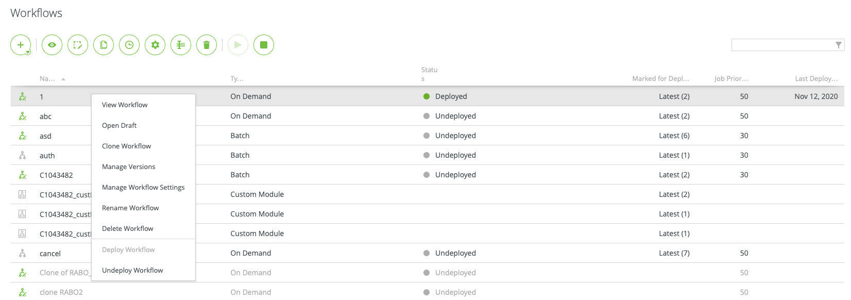
Task: Choose Clone Workflow in context menu
Action: [126, 146]
